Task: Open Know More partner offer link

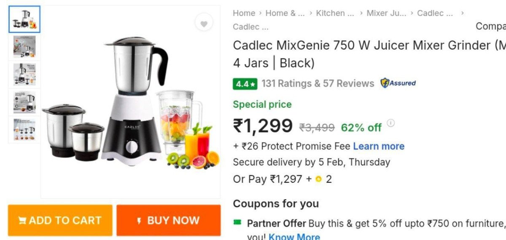Action: [294, 236]
